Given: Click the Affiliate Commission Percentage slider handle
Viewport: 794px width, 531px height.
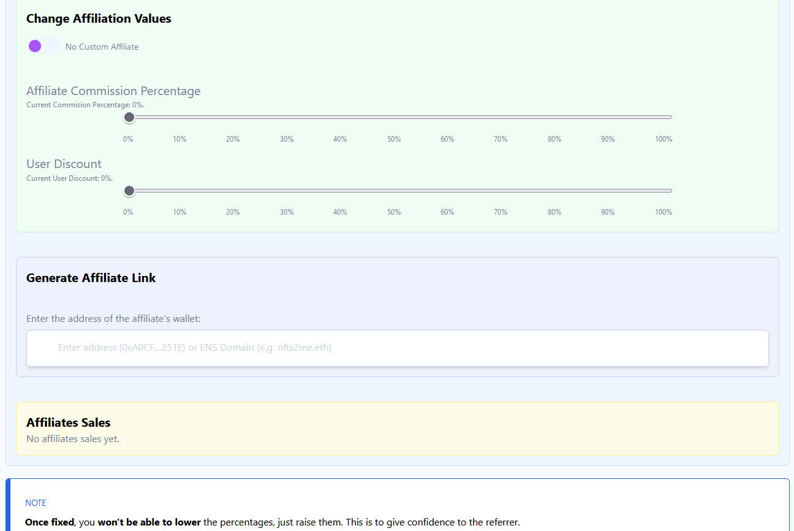Looking at the screenshot, I should tap(129, 117).
